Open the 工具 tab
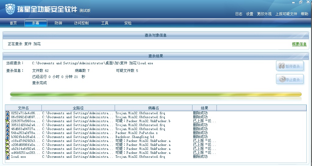Viewport: 312px width, 166px height. [x=105, y=23]
